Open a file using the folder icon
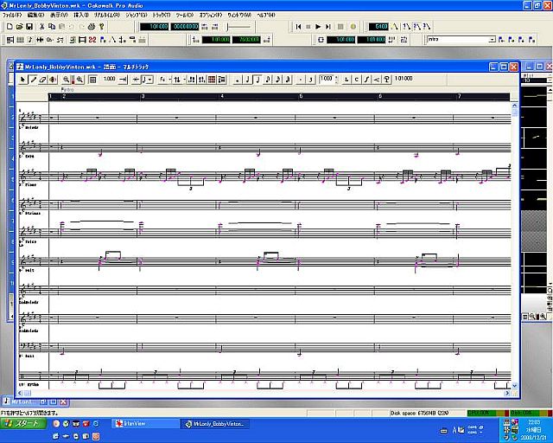553x443 pixels. click(x=19, y=27)
